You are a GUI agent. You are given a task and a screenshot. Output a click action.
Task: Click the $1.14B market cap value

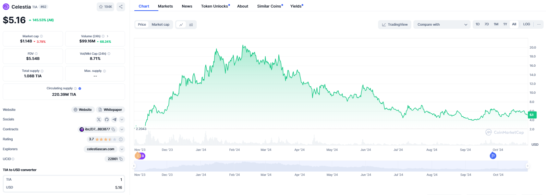coord(26,41)
